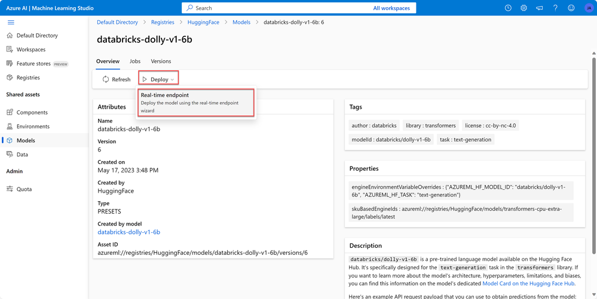Click the library : transformers tag
Image resolution: width=597 pixels, height=299 pixels.
tap(430, 125)
